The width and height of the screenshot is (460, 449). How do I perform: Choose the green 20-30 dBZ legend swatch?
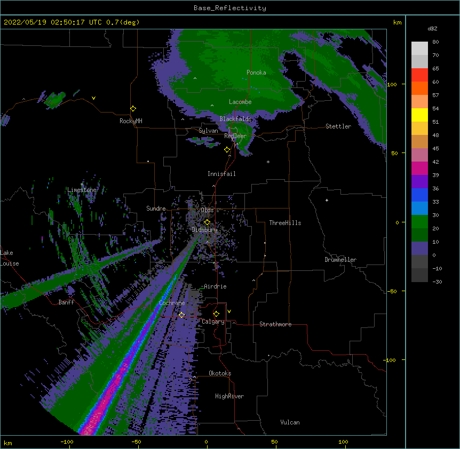click(419, 222)
